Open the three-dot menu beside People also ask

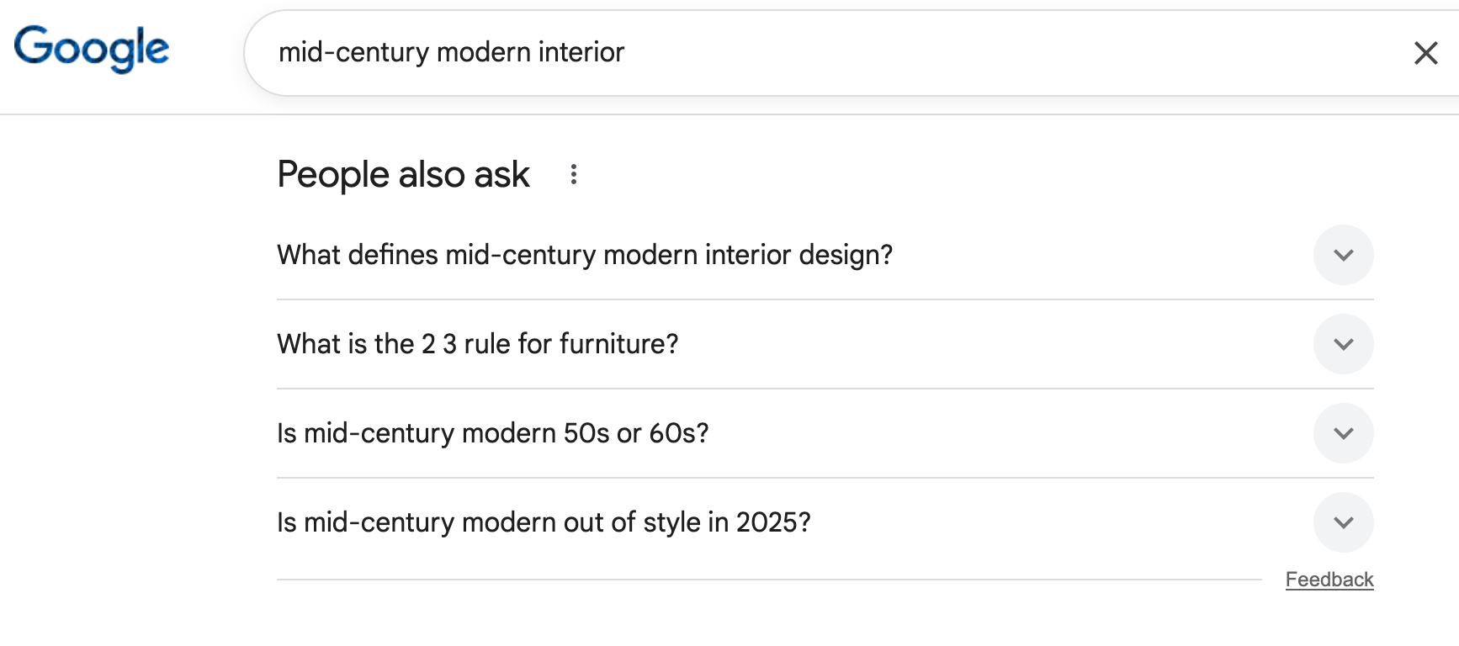[x=574, y=175]
